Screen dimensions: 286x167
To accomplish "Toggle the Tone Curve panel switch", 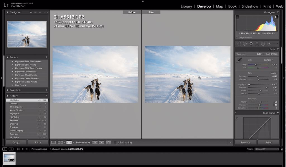I will [236, 112].
